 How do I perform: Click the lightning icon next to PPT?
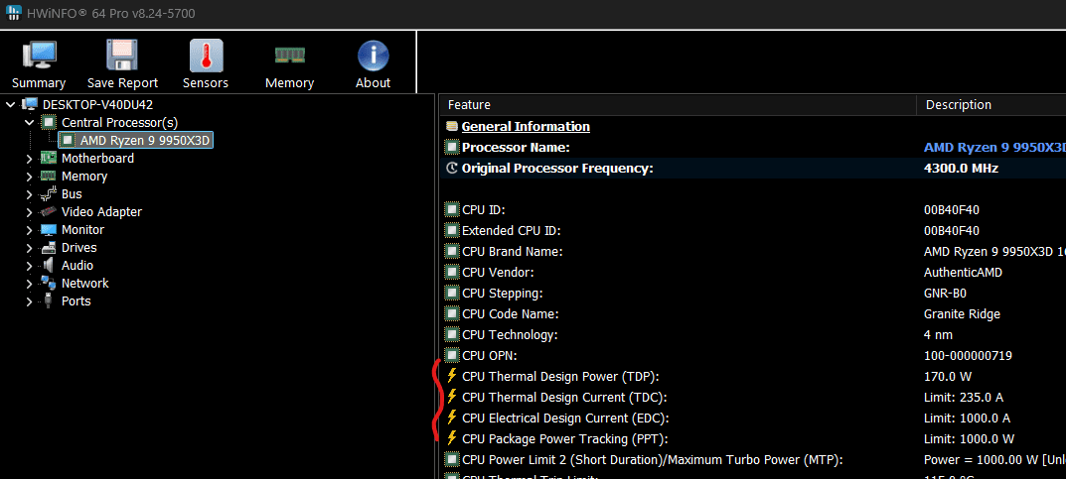coord(451,438)
